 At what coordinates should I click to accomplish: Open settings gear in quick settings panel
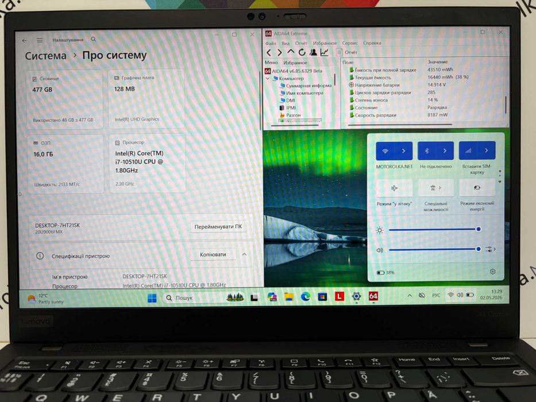tap(492, 272)
